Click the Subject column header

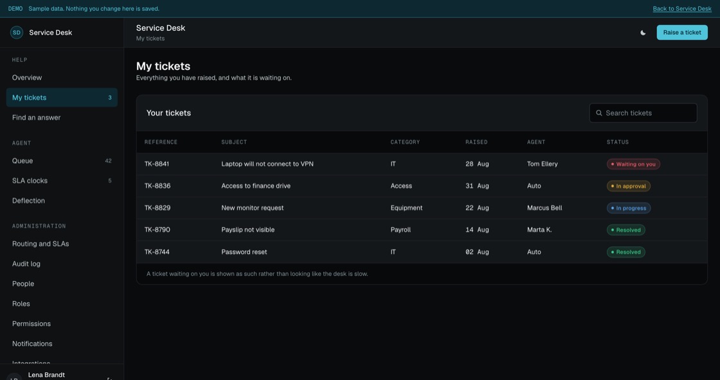(x=234, y=142)
